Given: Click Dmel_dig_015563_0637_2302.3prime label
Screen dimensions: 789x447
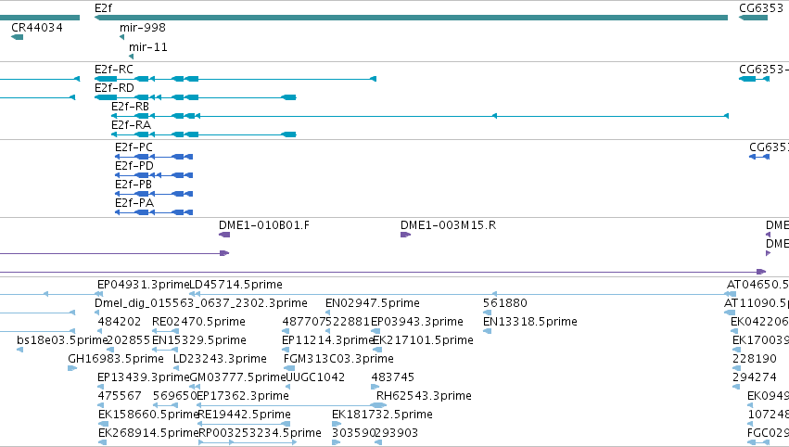Looking at the screenshot, I should coord(201,303).
